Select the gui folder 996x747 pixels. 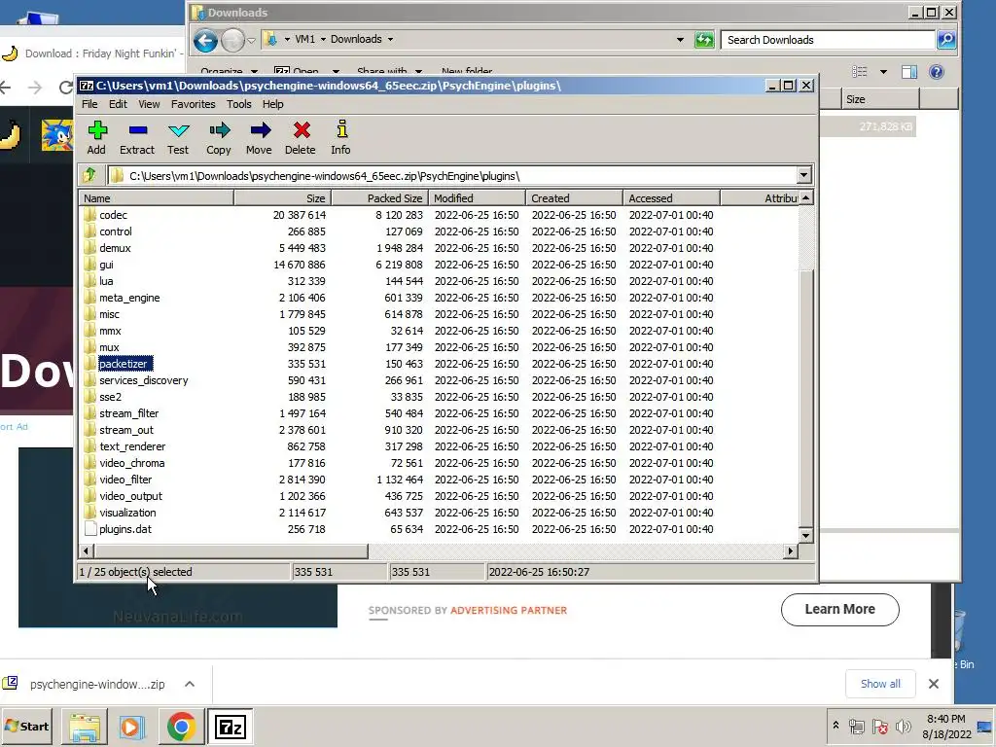coord(106,265)
